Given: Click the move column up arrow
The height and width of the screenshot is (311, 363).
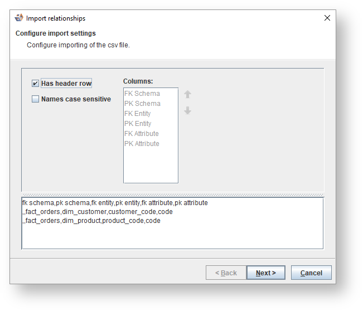Looking at the screenshot, I should (x=187, y=95).
